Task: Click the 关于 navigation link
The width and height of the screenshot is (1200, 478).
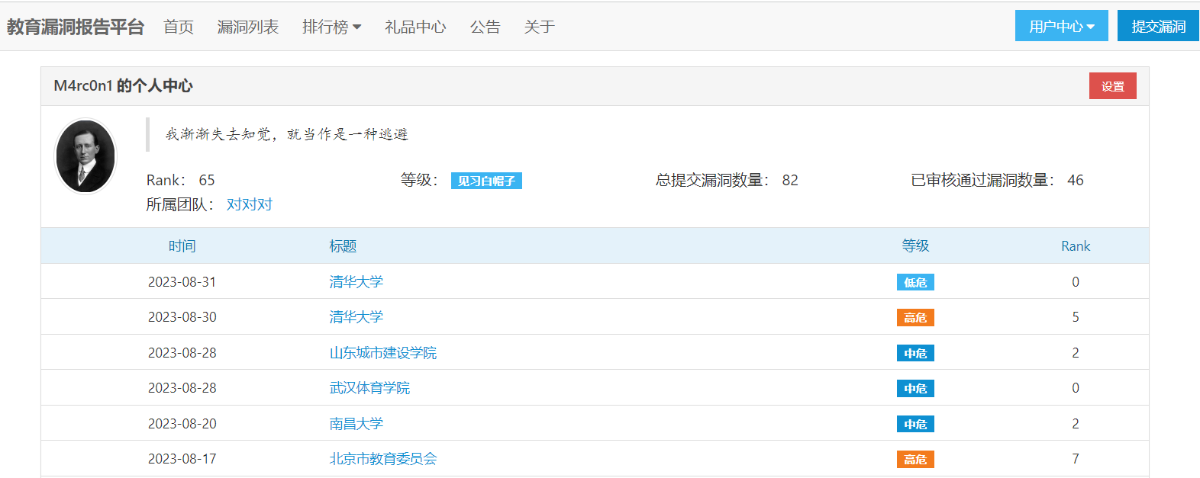Action: 539,27
